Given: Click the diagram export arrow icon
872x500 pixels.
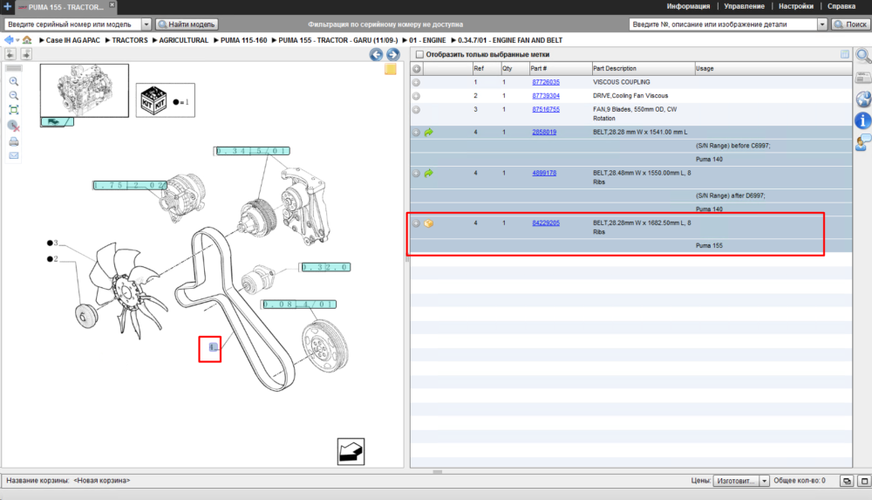Looking at the screenshot, I should tap(351, 451).
